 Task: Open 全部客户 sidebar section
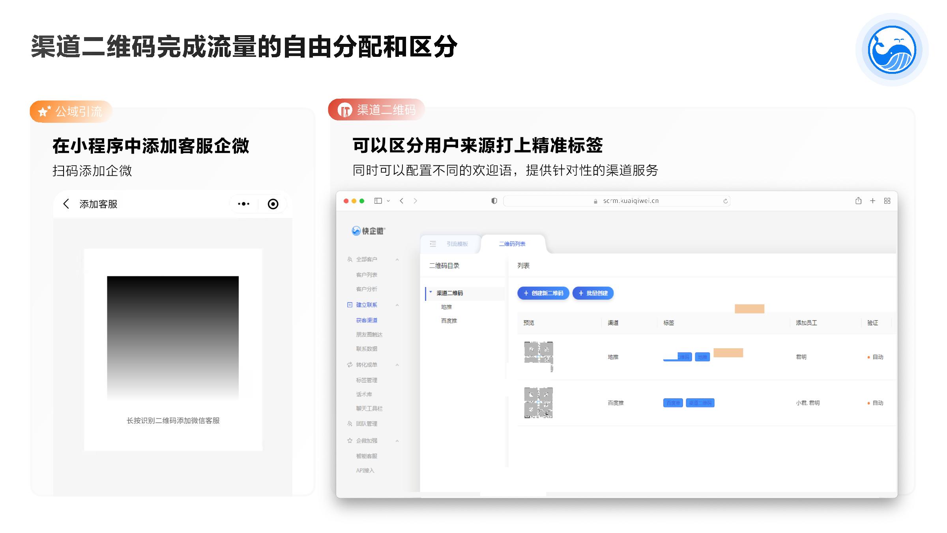pos(367,259)
